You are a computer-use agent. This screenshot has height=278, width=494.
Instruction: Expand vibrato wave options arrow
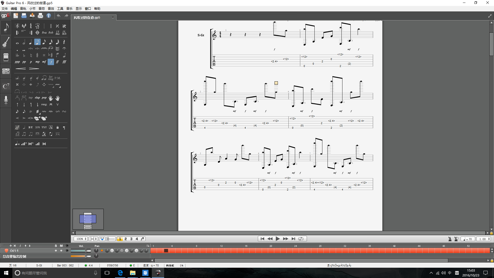pyautogui.click(x=60, y=87)
